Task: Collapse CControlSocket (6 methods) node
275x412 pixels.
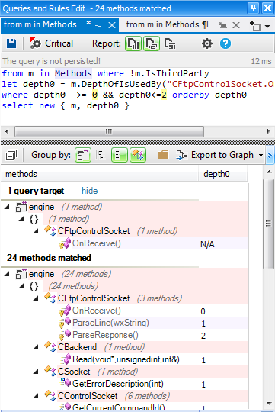Action: click(36, 396)
